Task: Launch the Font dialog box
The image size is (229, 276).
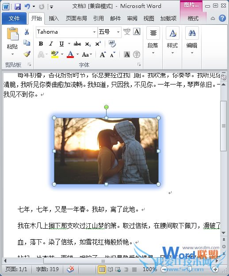Action: click(x=139, y=65)
